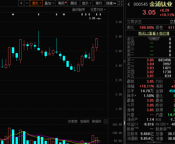The height and width of the screenshot is (144, 175).
Task: Click 改参数 to modify indicator parameters
Action: point(73,121)
